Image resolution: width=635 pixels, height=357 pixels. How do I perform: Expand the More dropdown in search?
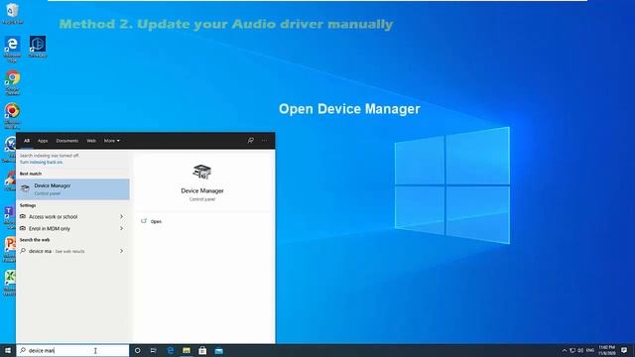(112, 141)
